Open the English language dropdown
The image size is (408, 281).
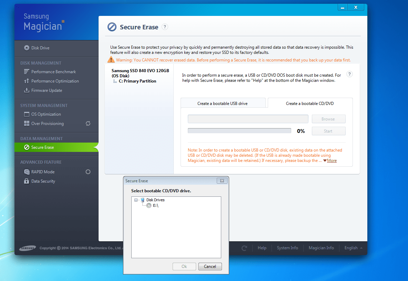pos(353,248)
